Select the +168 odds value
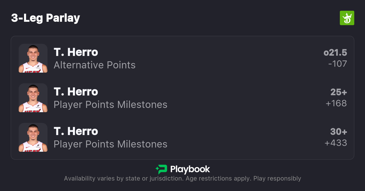Image resolution: width=365 pixels, height=191 pixels. click(x=336, y=103)
